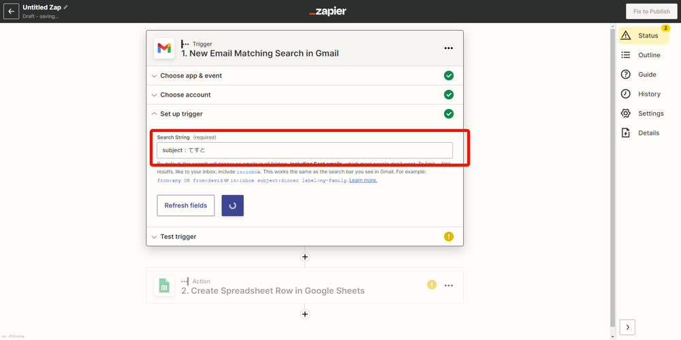Click green check beside Choose app & event

(x=449, y=75)
